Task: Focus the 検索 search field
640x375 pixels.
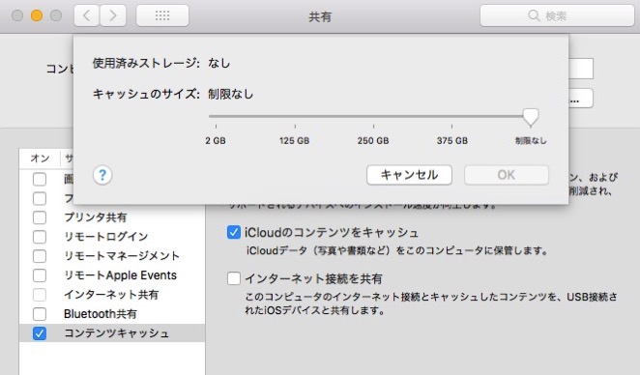Action: [557, 15]
